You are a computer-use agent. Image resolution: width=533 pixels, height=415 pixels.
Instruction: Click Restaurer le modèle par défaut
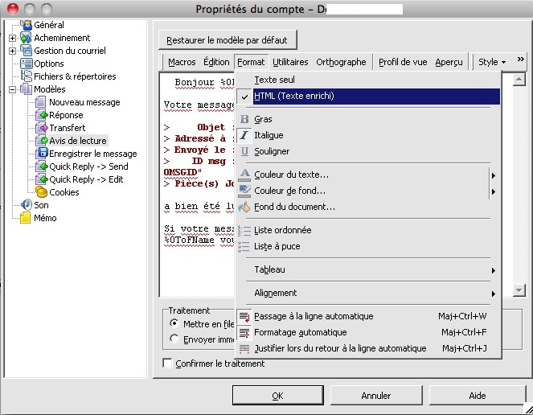click(229, 40)
